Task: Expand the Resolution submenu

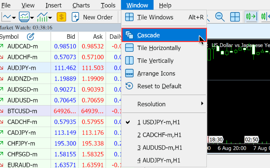Action: (x=164, y=104)
